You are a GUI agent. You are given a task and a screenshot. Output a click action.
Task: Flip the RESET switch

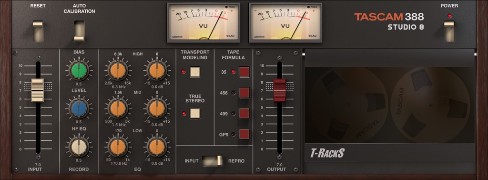pos(38,31)
